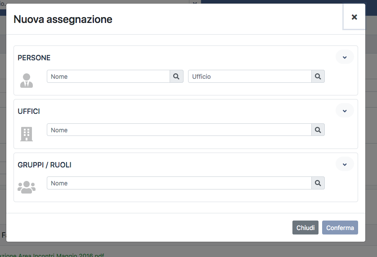Expand the Gruppi / Ruoli chevron
The width and height of the screenshot is (377, 257).
click(x=345, y=164)
